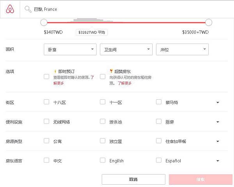Select the 公寓 property type checkbox
The width and height of the screenshot is (234, 187).
47,141
